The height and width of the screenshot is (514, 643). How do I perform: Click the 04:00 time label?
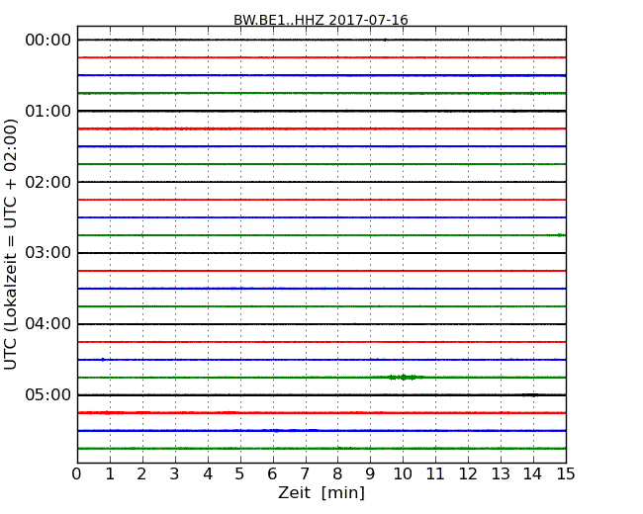click(x=48, y=324)
